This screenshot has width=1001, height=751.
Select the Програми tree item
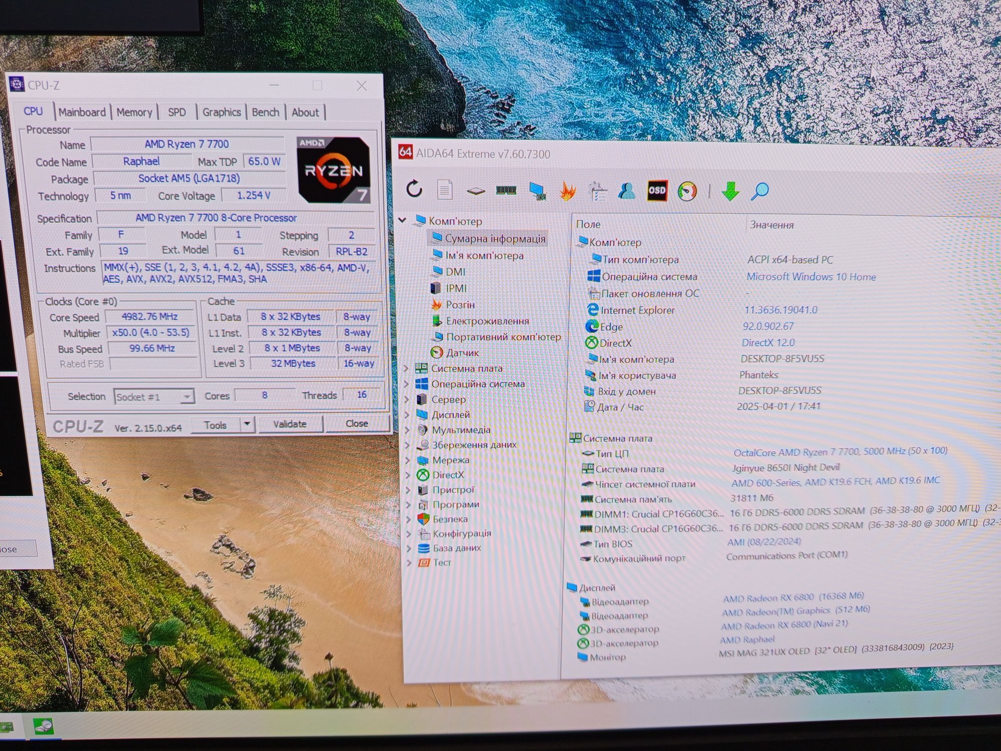coord(456,505)
